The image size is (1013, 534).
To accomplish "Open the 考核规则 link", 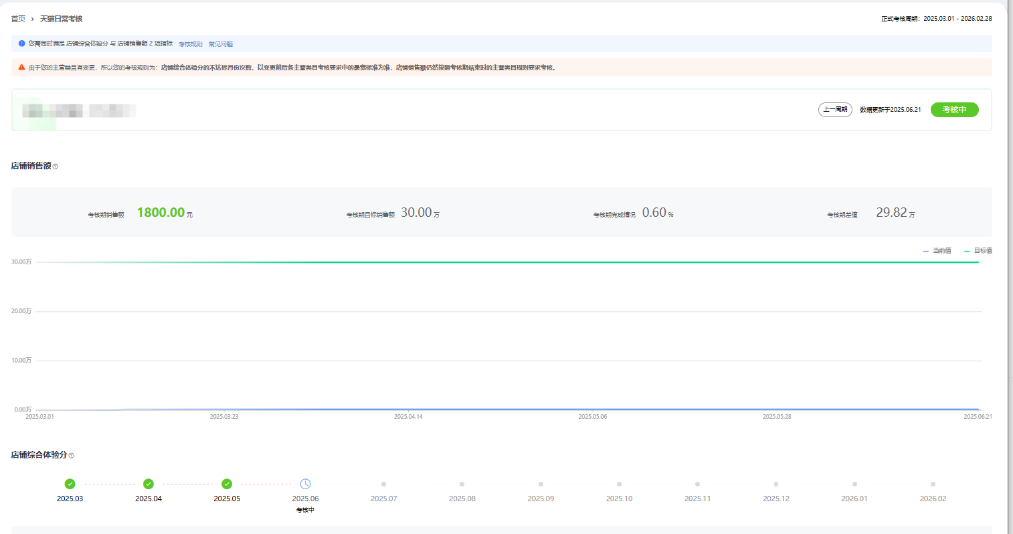I will click(190, 44).
